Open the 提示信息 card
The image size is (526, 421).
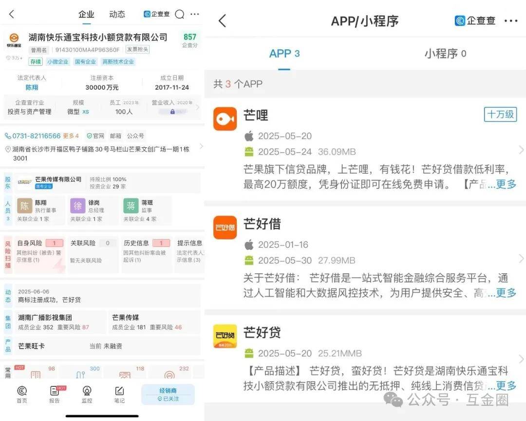coord(189,255)
